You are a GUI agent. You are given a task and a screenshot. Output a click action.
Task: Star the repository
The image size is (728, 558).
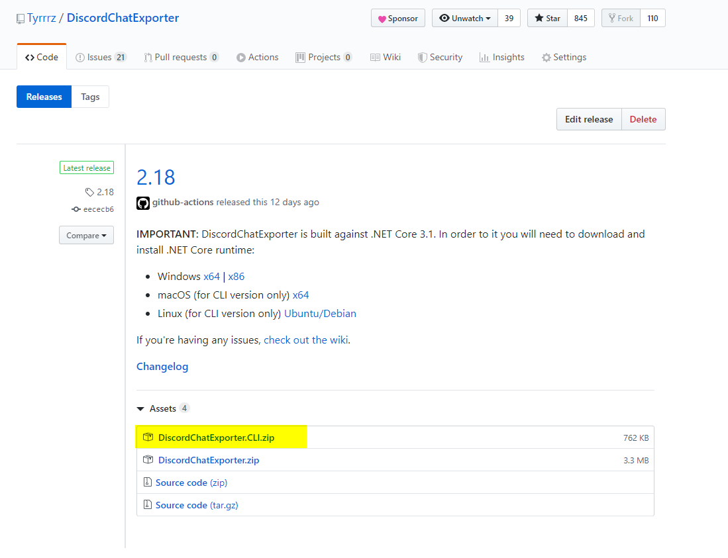pyautogui.click(x=547, y=18)
